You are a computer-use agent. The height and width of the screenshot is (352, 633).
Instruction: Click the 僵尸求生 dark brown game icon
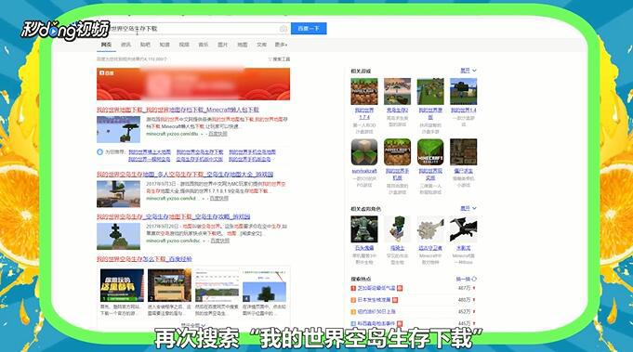click(464, 152)
